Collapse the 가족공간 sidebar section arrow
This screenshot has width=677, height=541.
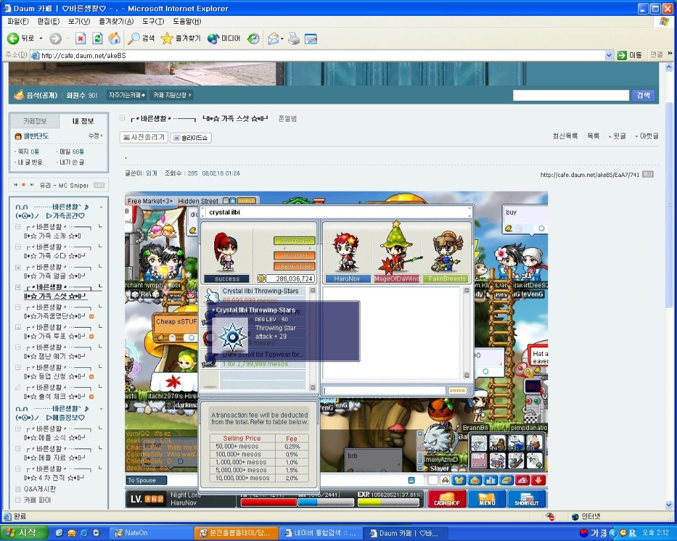click(x=101, y=207)
